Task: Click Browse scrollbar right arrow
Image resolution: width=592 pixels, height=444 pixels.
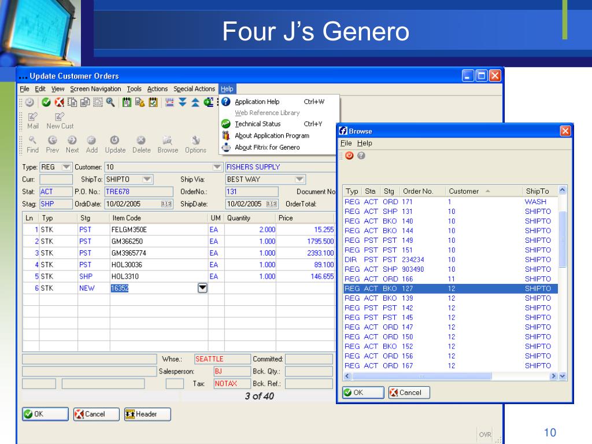Action: point(553,376)
